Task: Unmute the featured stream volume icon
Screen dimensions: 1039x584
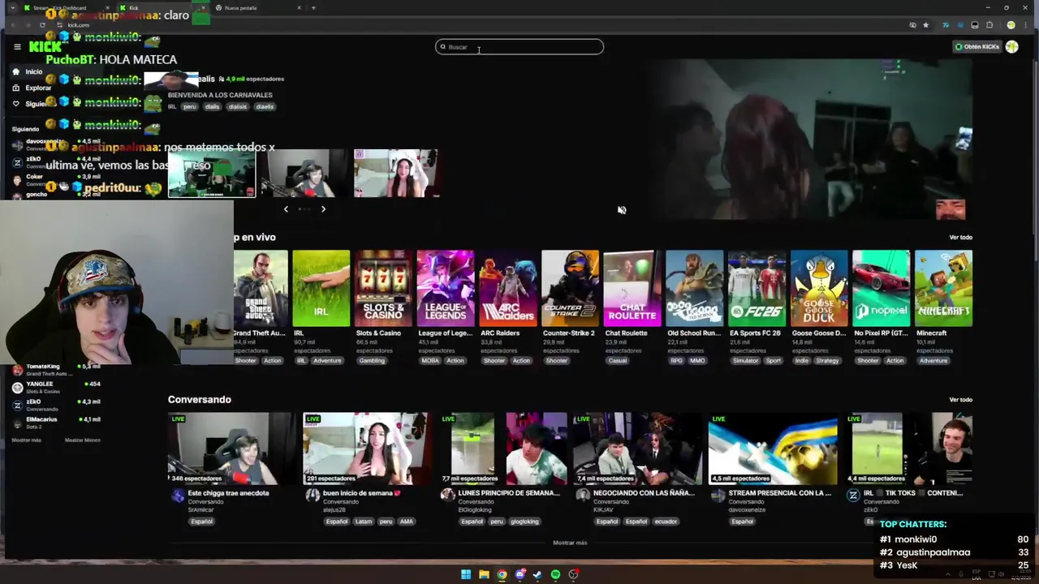Action: tap(622, 210)
